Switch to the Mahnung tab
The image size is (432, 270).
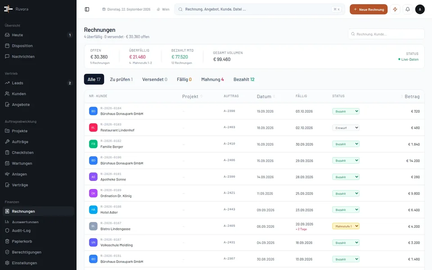click(x=212, y=79)
